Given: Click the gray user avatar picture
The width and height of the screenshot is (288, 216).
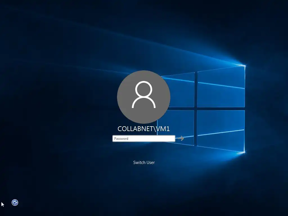Looking at the screenshot, I should click(x=144, y=97).
